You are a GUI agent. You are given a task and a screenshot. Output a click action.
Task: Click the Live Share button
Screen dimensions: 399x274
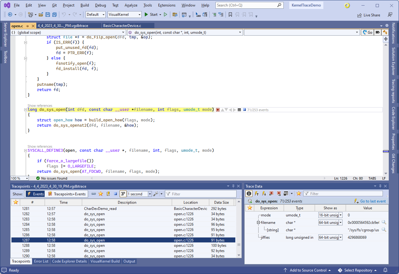[369, 15]
